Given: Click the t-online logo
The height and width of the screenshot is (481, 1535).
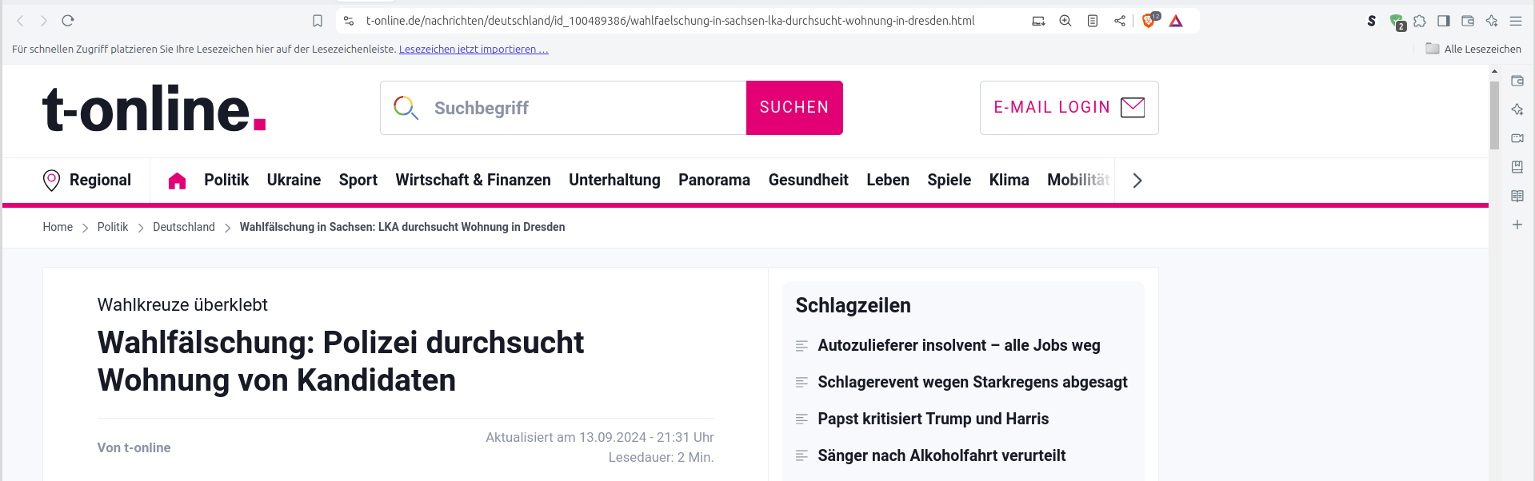Looking at the screenshot, I should (x=154, y=108).
